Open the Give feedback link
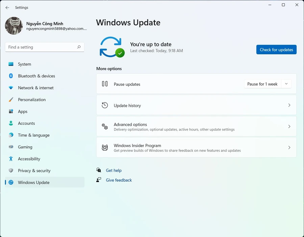The height and width of the screenshot is (237, 304). (x=119, y=180)
